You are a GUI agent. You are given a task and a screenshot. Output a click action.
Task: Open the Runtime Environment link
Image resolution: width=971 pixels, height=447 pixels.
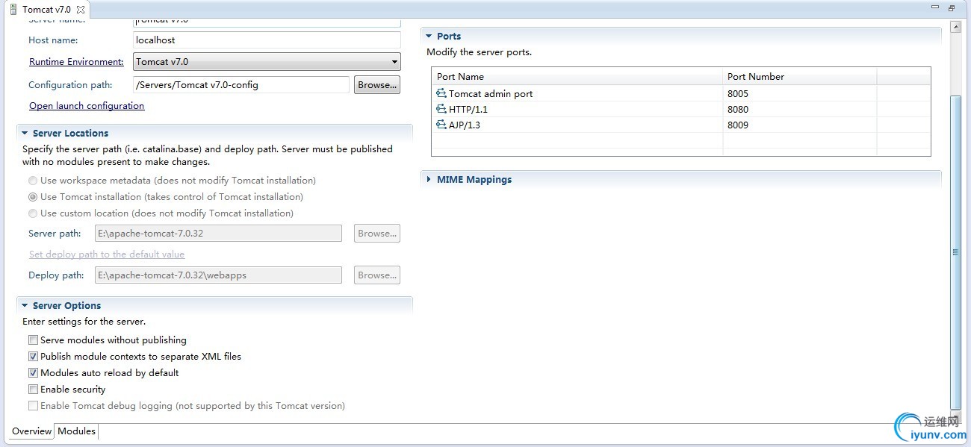(76, 62)
